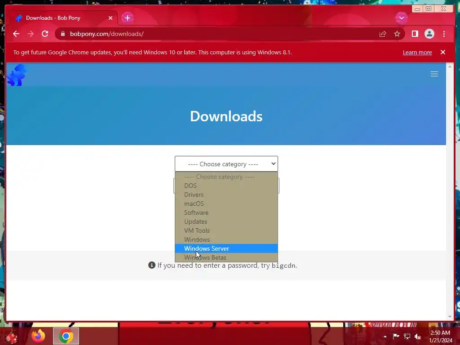Open Firefox from the taskbar
The height and width of the screenshot is (345, 460).
click(38, 336)
